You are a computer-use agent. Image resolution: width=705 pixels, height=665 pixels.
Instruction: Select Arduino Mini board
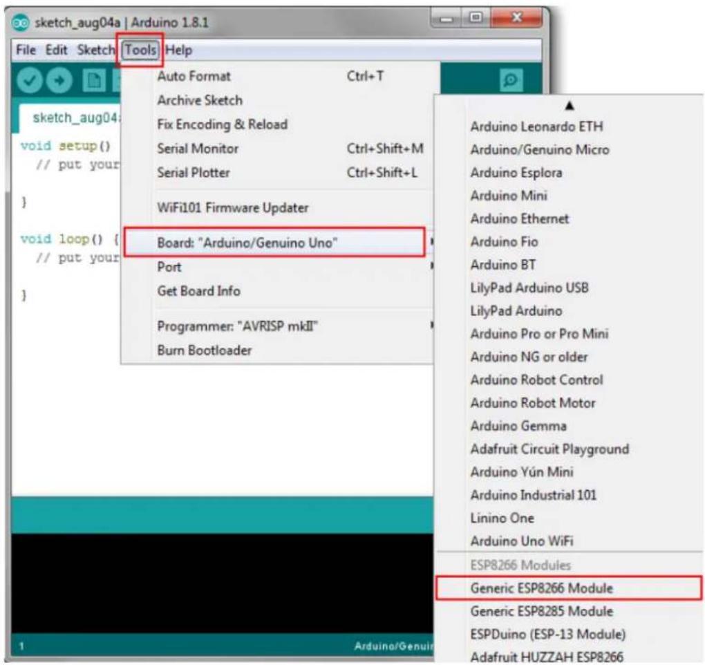coord(570,196)
